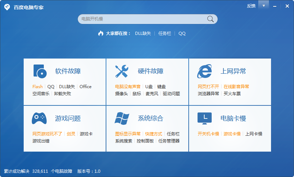Select the 网页打不开 link
294x177 pixels.
(x=208, y=87)
